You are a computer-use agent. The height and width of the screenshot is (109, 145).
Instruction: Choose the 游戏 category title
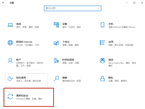[x=111, y=60]
